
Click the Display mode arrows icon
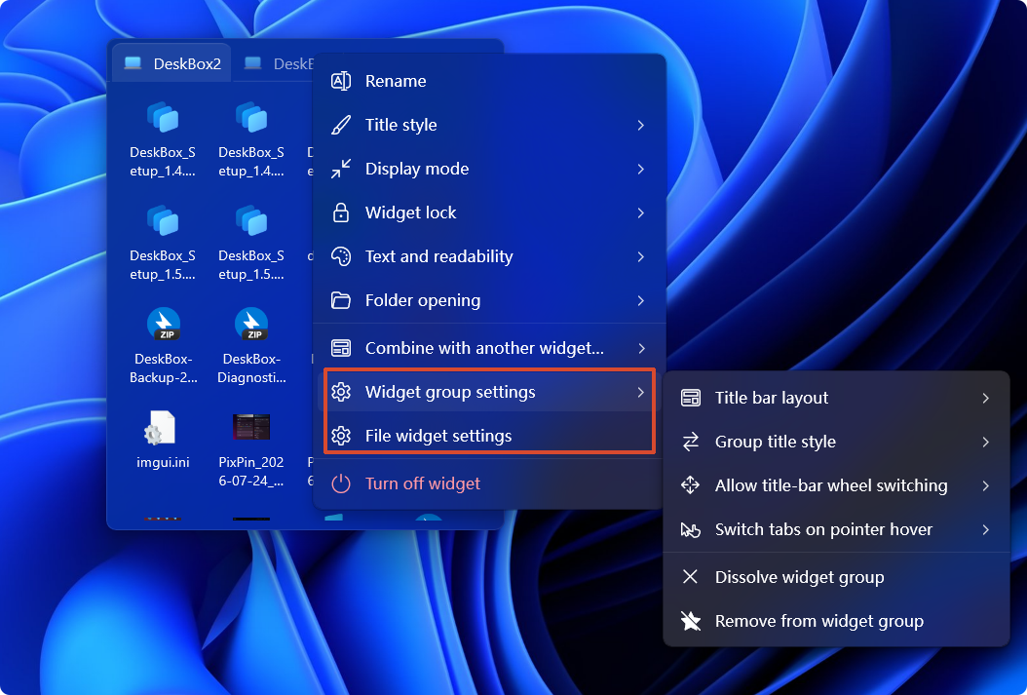[341, 169]
